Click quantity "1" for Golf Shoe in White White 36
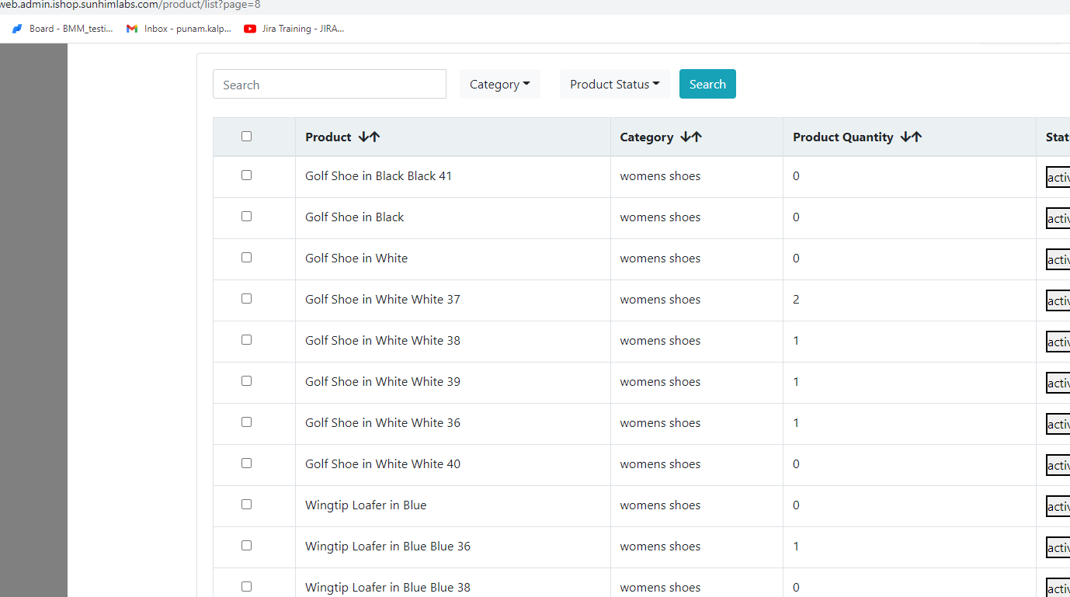 tap(796, 423)
